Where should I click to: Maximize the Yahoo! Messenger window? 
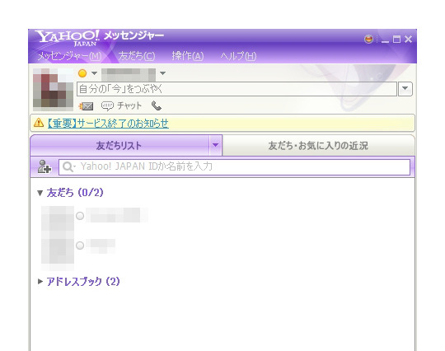click(x=396, y=40)
